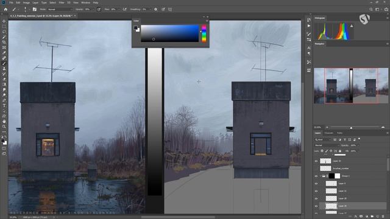Select the Layer 29 thumbnail

coord(331,206)
